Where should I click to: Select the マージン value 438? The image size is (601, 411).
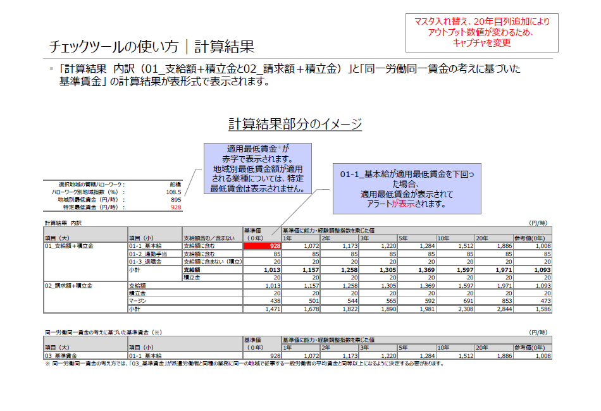pyautogui.click(x=262, y=301)
